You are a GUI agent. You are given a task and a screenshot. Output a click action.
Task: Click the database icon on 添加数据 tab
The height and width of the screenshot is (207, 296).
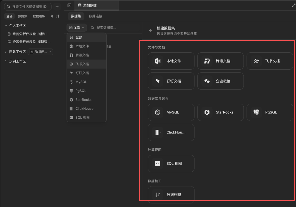[80, 5]
